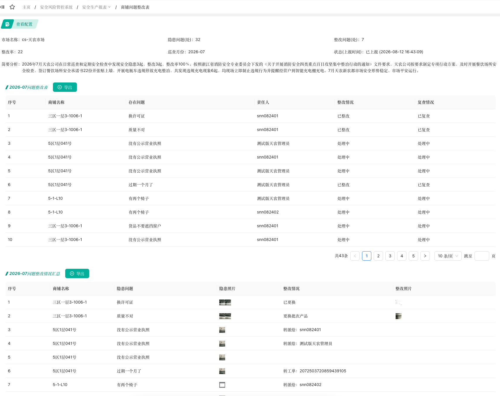Export the 2026-07问题整改表 table

pyautogui.click(x=65, y=87)
